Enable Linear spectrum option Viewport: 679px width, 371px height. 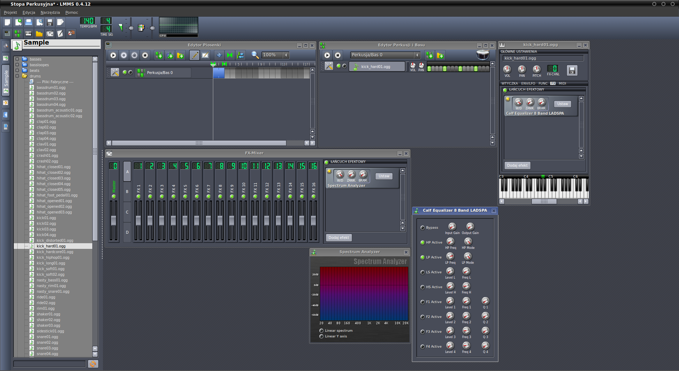[321, 331]
